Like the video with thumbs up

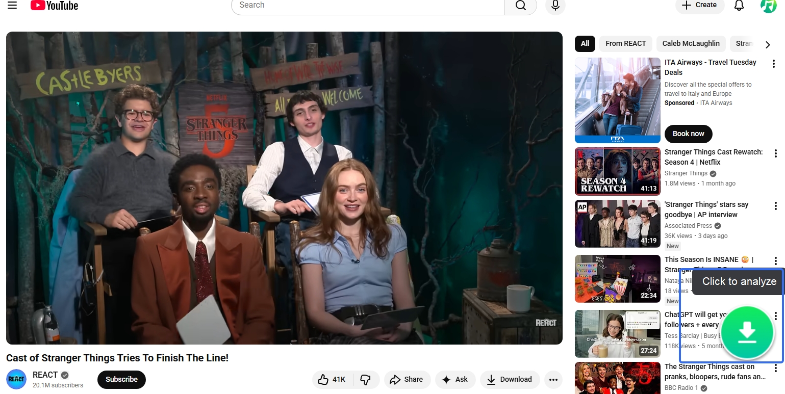pyautogui.click(x=332, y=379)
